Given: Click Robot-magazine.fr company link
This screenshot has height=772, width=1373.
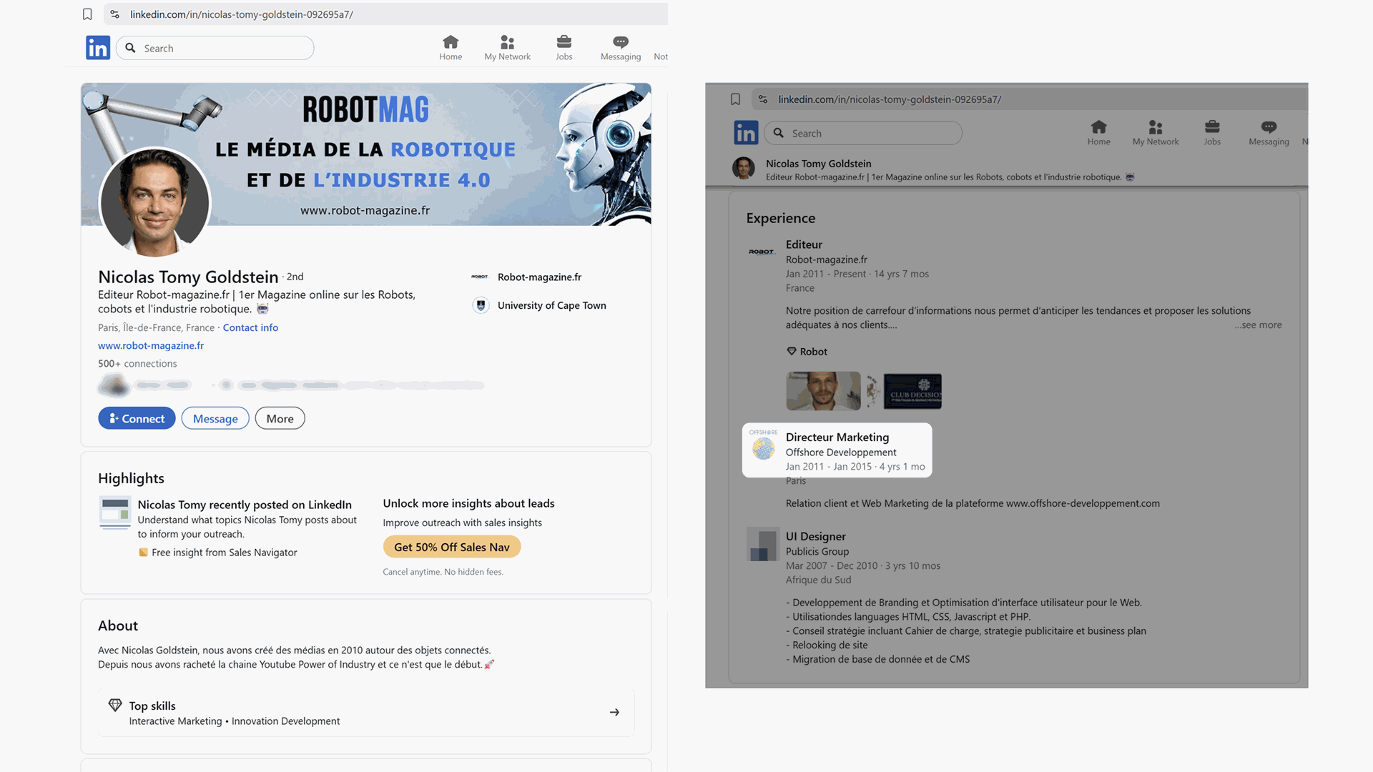Looking at the screenshot, I should [x=539, y=277].
